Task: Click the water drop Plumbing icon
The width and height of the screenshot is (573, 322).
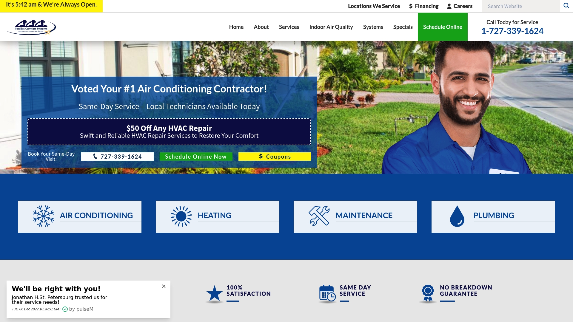Action: pyautogui.click(x=457, y=216)
